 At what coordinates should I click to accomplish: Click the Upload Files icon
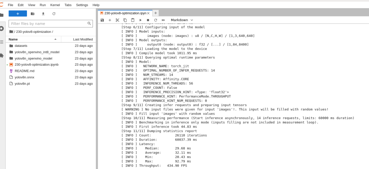(43, 14)
